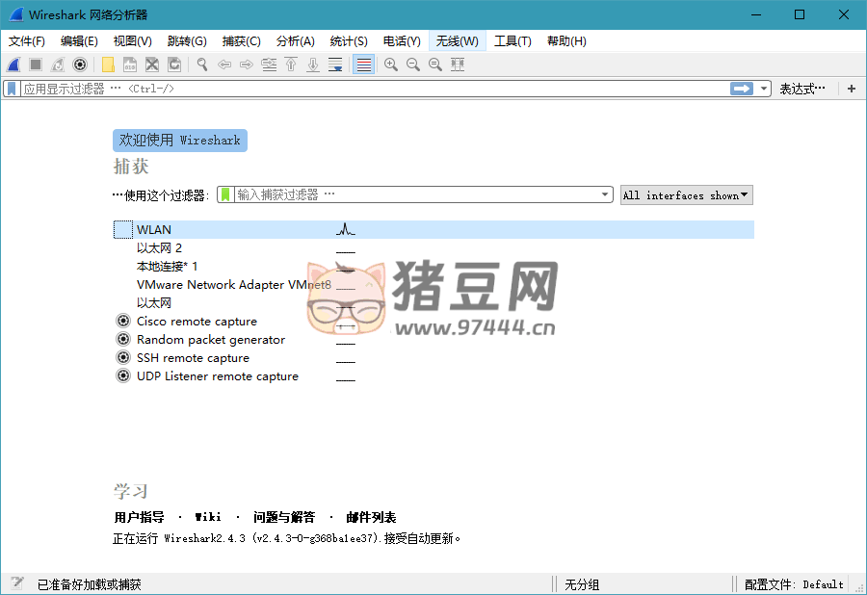Click the open capture file icon

(x=107, y=65)
